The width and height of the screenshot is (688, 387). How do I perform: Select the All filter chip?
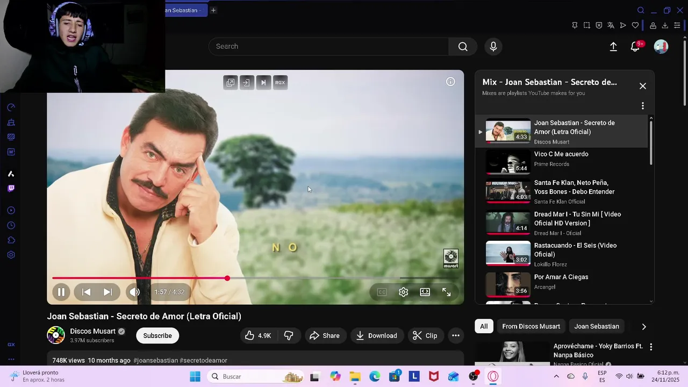[484, 326]
